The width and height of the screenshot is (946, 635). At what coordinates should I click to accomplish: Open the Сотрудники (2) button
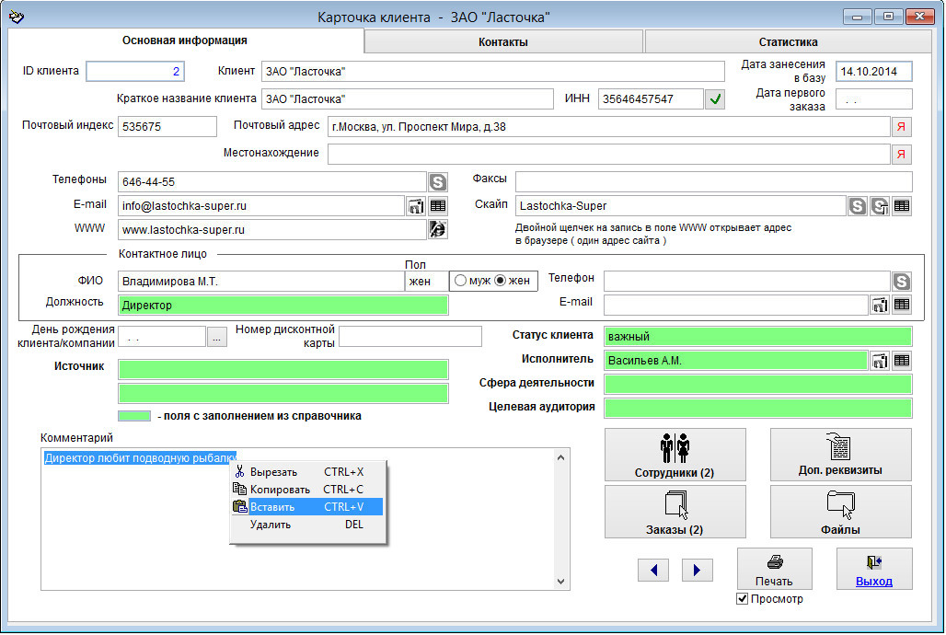tap(675, 455)
